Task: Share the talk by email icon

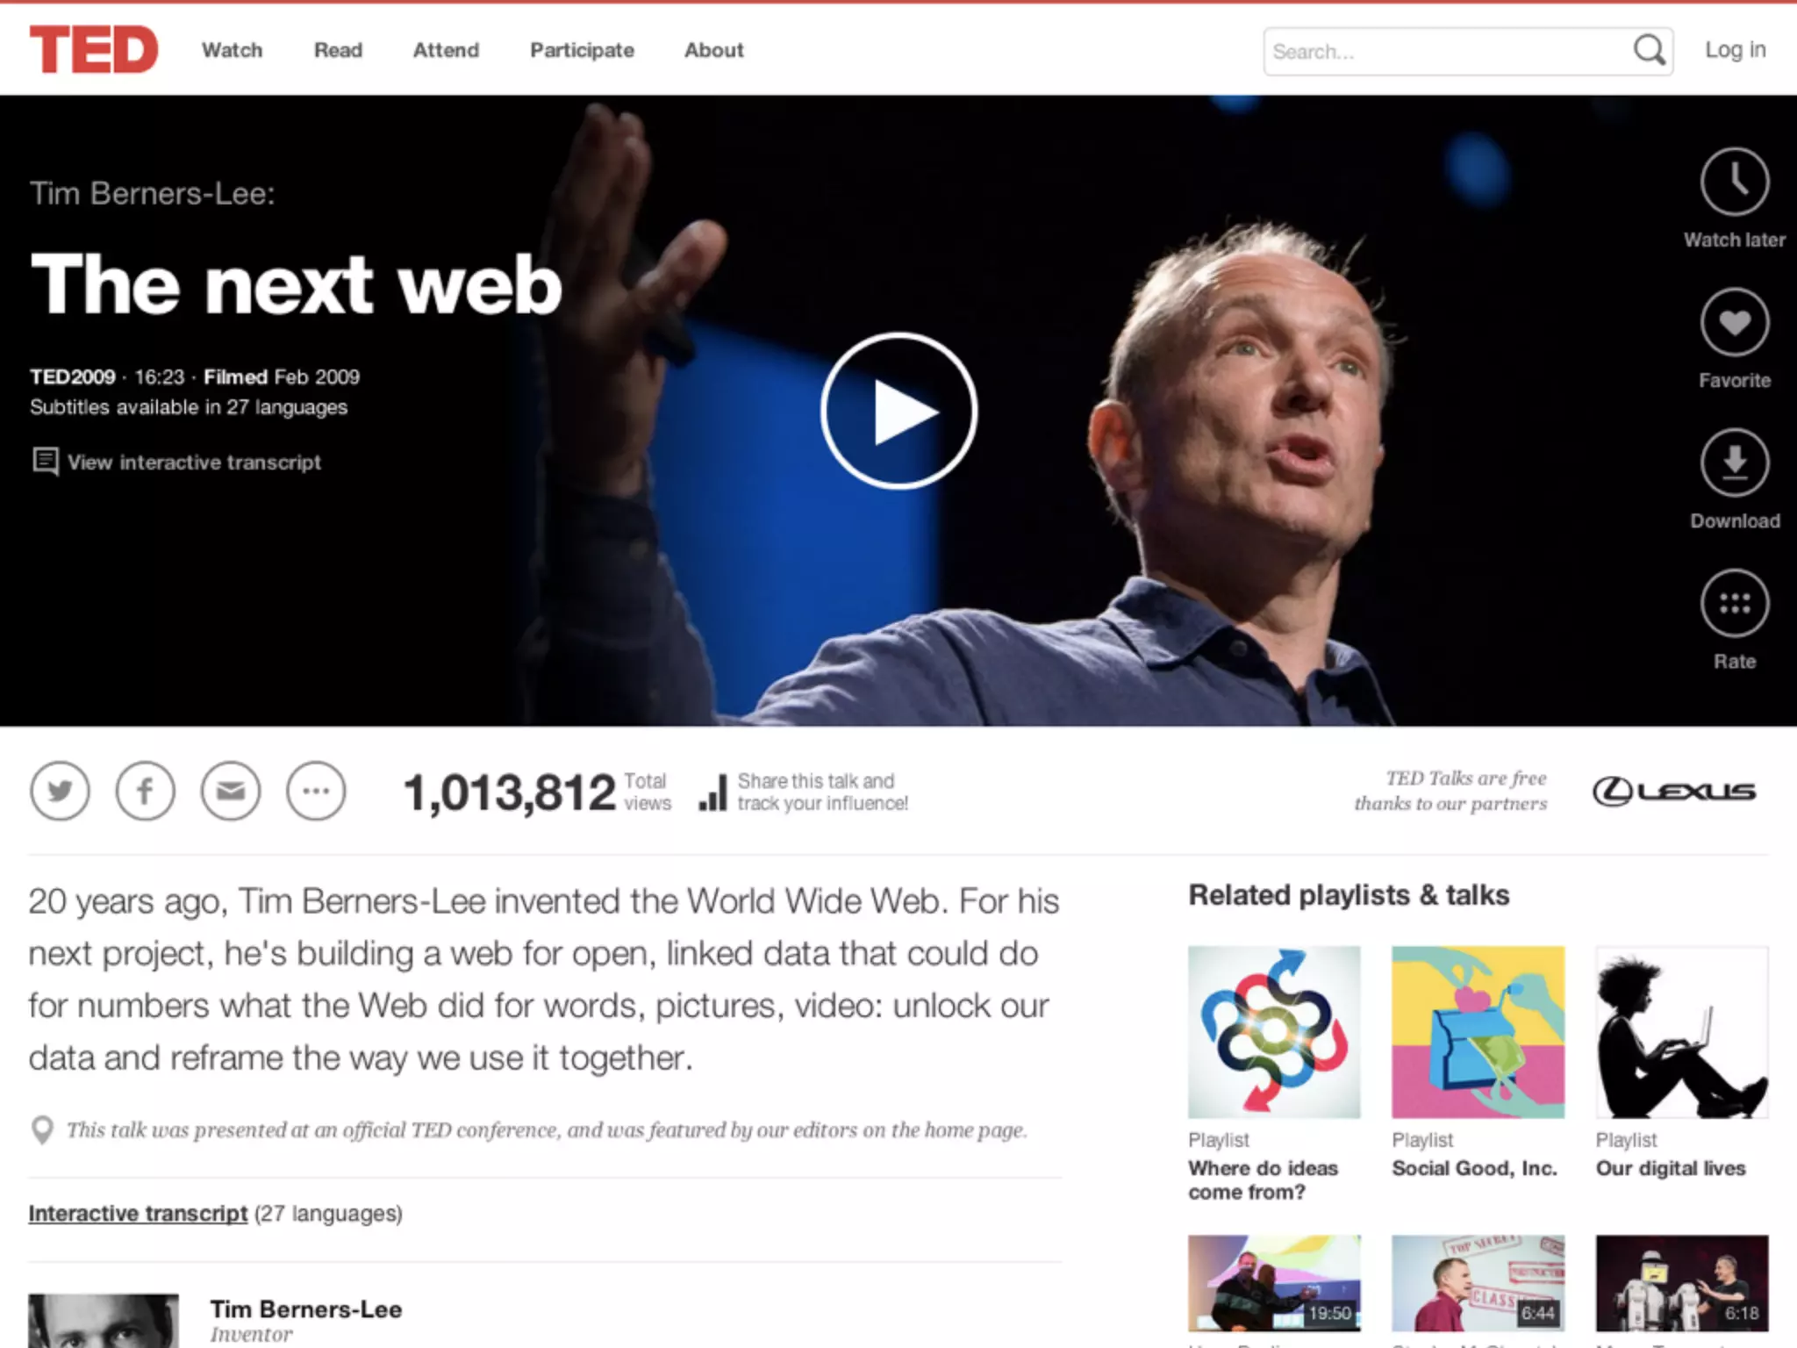Action: pyautogui.click(x=231, y=791)
